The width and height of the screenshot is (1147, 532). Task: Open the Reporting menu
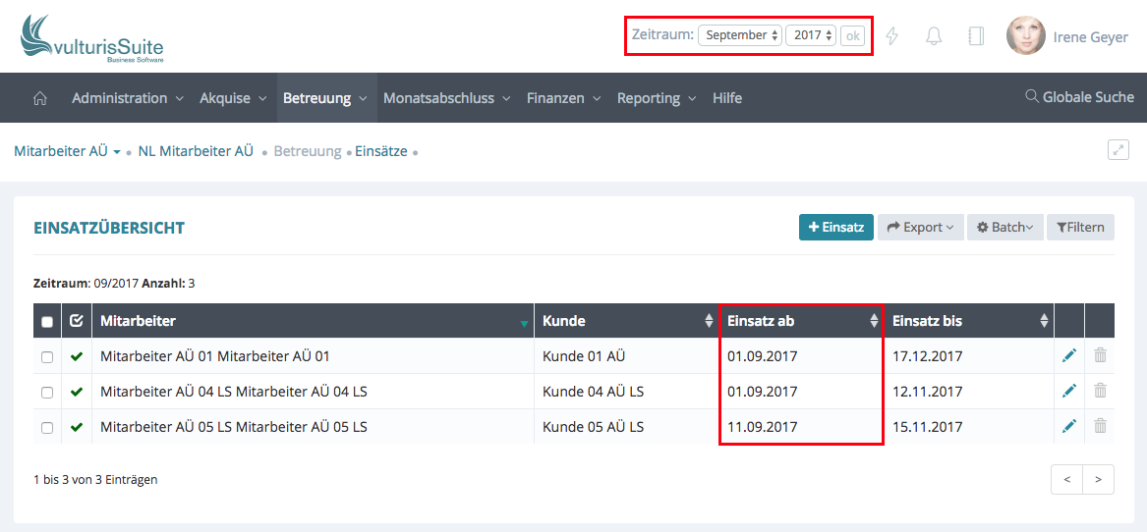[x=656, y=98]
